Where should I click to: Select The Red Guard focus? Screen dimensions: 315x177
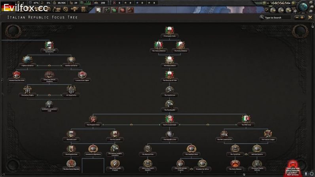[x=71, y=134]
